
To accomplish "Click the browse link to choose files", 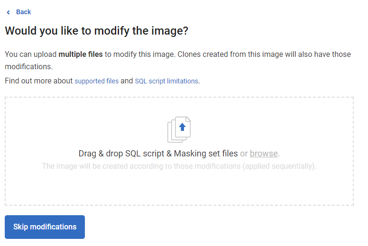I will 264,154.
